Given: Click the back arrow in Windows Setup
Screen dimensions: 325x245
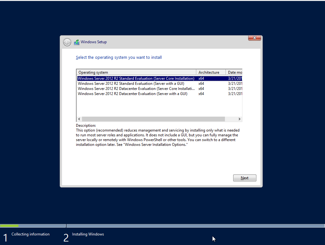Looking at the screenshot, I should [x=67, y=42].
